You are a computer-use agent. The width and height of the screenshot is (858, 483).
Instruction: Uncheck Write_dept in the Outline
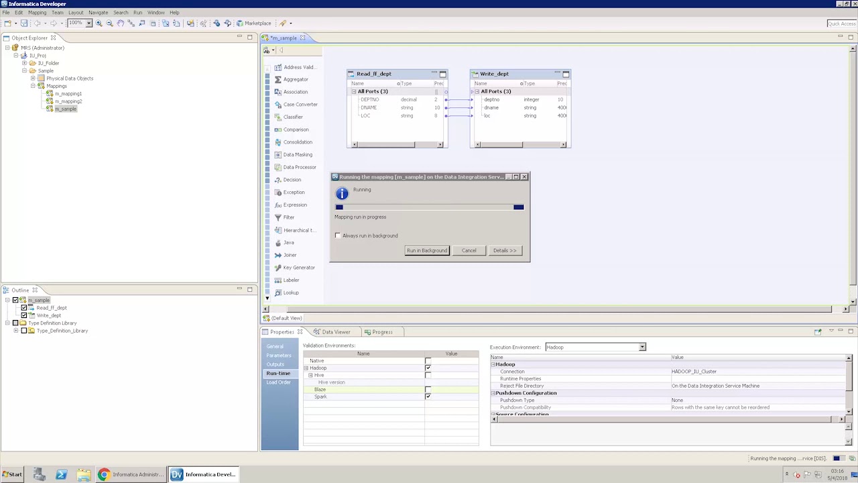(x=24, y=315)
